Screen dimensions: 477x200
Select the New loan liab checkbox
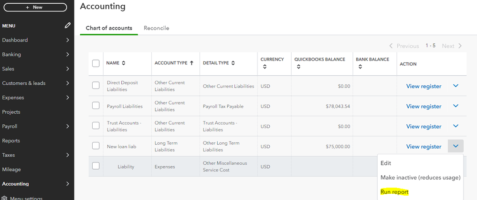[96, 146]
